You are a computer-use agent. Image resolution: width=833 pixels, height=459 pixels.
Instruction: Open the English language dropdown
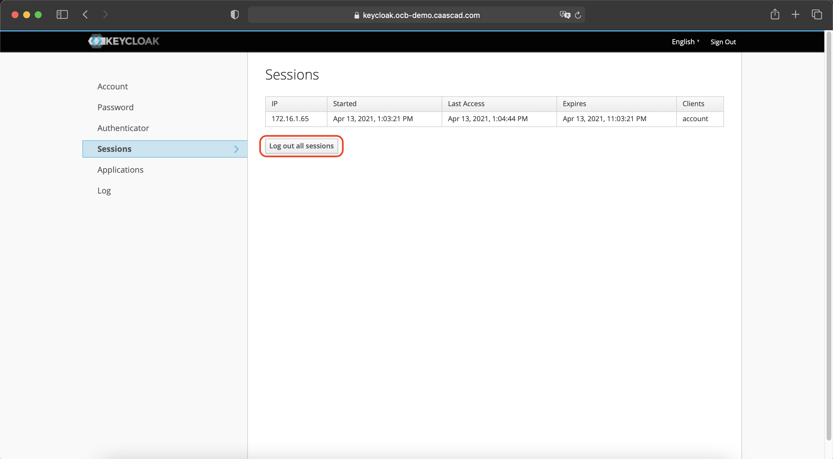tap(685, 42)
